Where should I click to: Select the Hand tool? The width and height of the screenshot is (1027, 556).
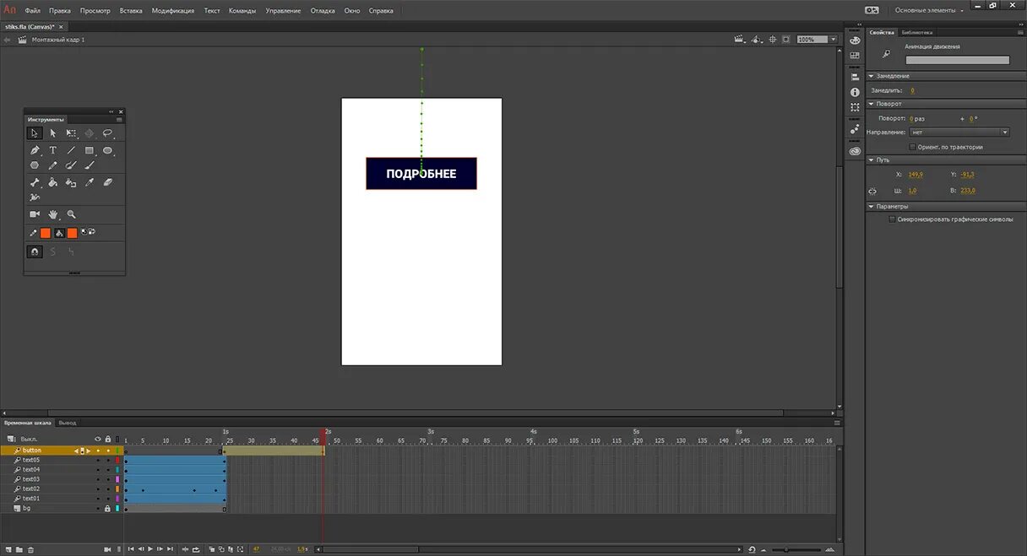coord(52,214)
